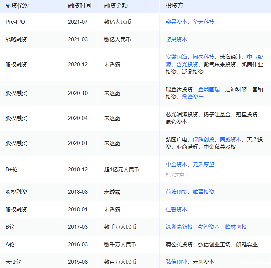Click the 融资时间 column header

(79, 6)
